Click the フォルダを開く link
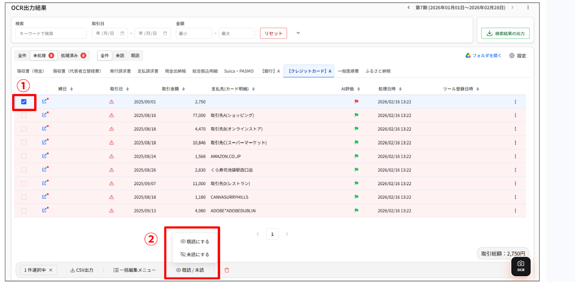575x282 pixels. 483,56
